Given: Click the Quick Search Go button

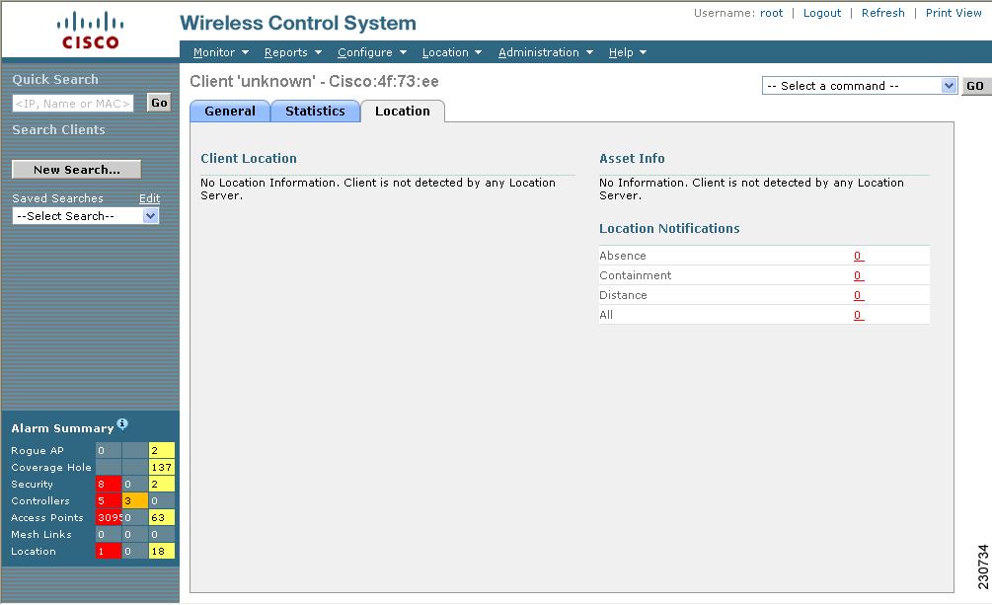Looking at the screenshot, I should pos(159,103).
